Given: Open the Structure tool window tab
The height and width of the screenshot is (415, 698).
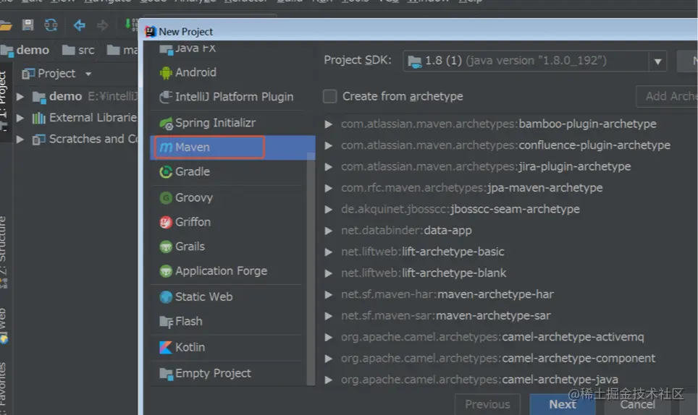Looking at the screenshot, I should point(4,251).
